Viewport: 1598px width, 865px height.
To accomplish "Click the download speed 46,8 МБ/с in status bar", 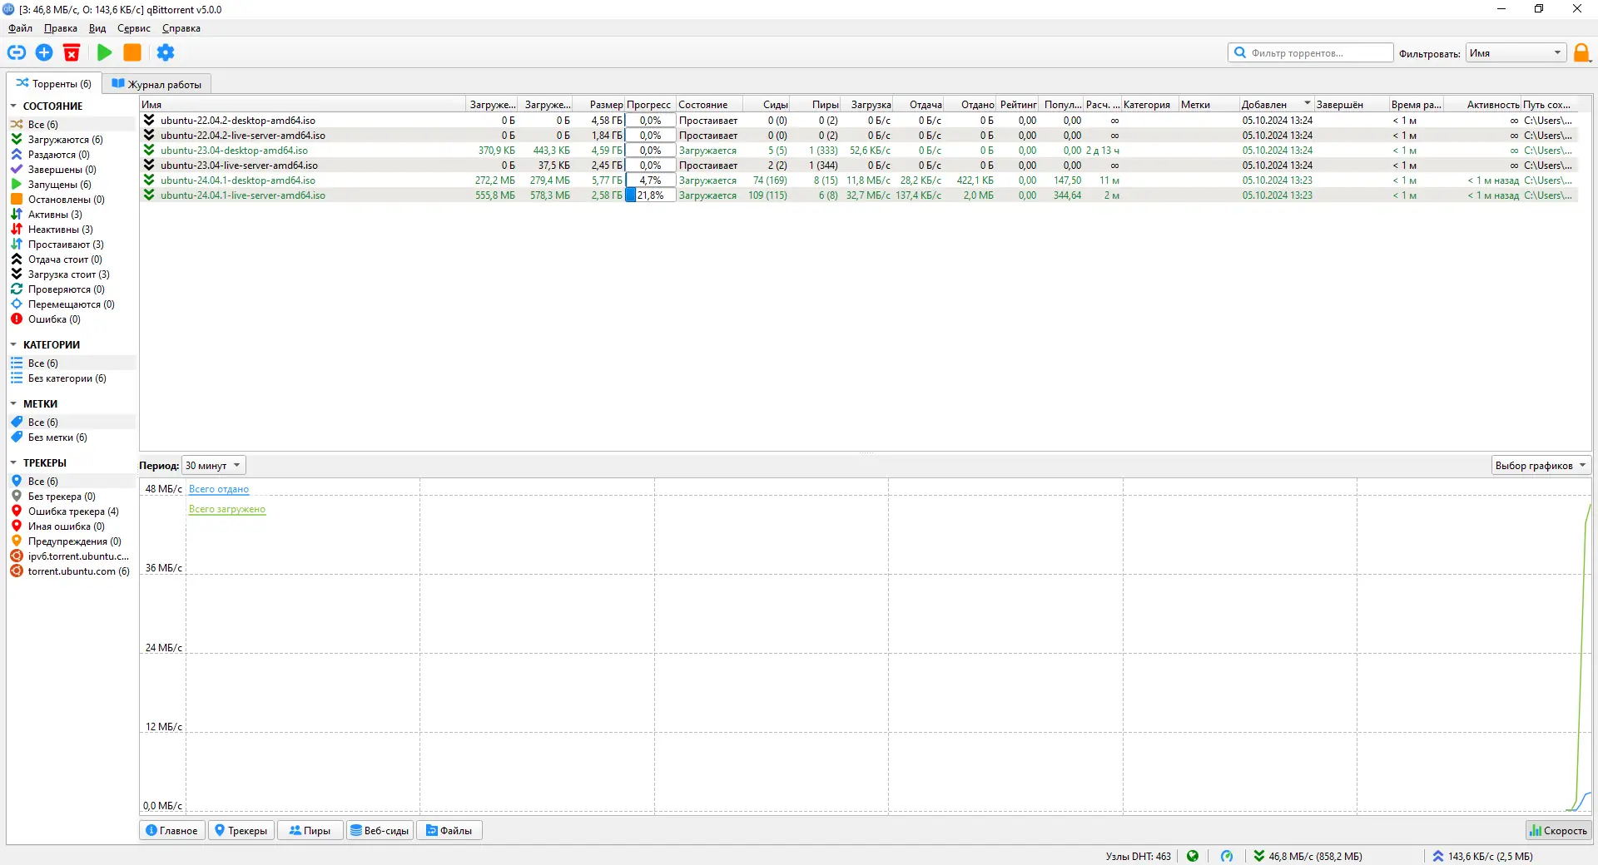I will tap(1308, 856).
